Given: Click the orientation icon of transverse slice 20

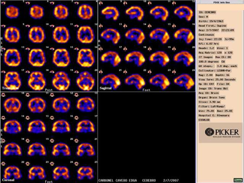Looking at the screenshot, I should coord(77,72).
